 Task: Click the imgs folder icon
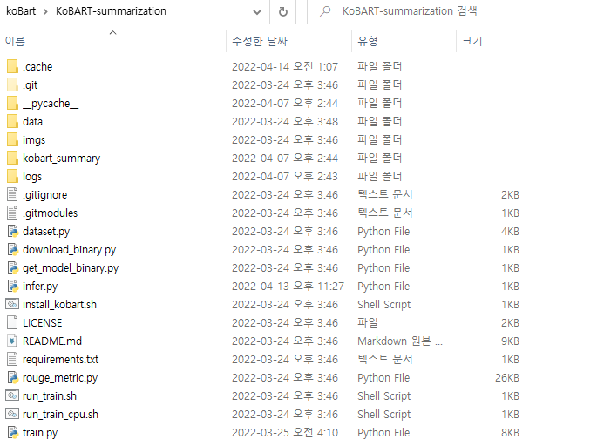tap(12, 139)
